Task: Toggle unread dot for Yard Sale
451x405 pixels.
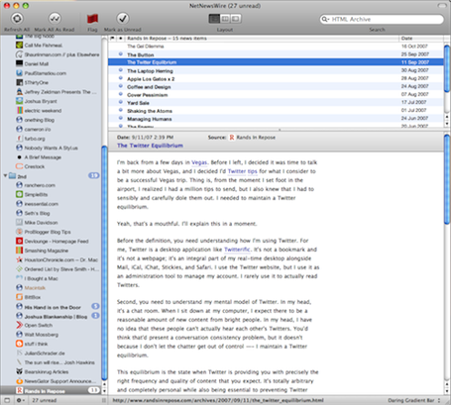Action: click(121, 102)
